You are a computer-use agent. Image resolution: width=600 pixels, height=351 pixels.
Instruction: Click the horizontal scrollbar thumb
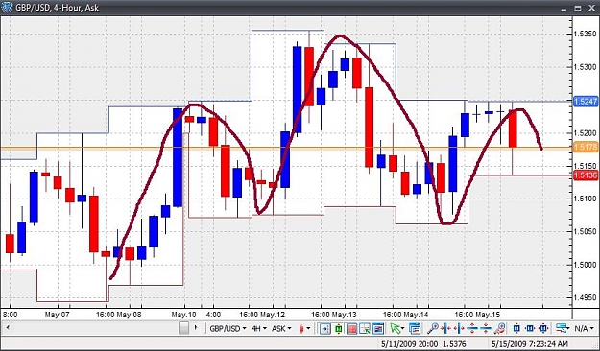click(x=184, y=328)
